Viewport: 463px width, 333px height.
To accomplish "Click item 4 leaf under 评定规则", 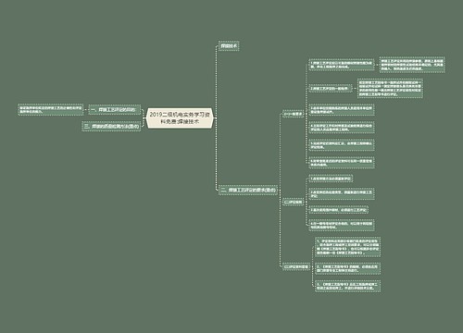I will pos(342,225).
